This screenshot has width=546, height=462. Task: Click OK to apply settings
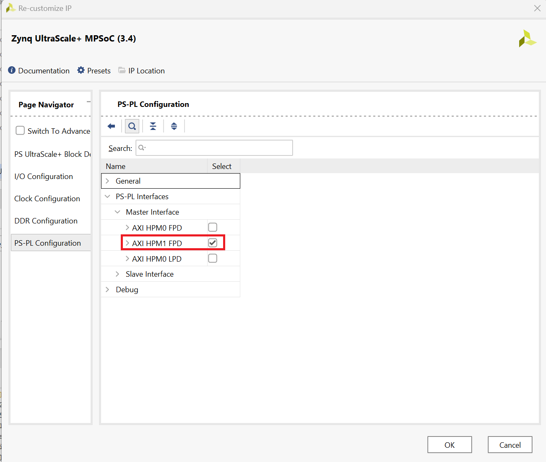[450, 445]
